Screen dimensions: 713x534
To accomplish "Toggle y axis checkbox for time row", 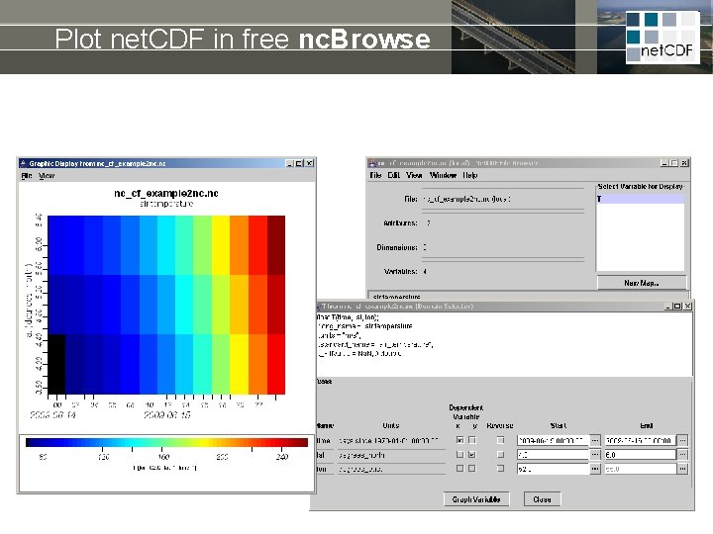I will pos(472,440).
